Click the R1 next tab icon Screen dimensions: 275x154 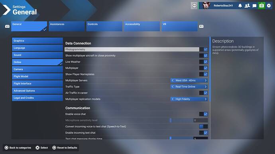point(201,26)
